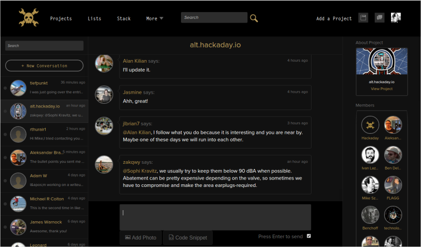The width and height of the screenshot is (421, 247).
Task: Open the messages chat bubbles icon
Action: [379, 18]
